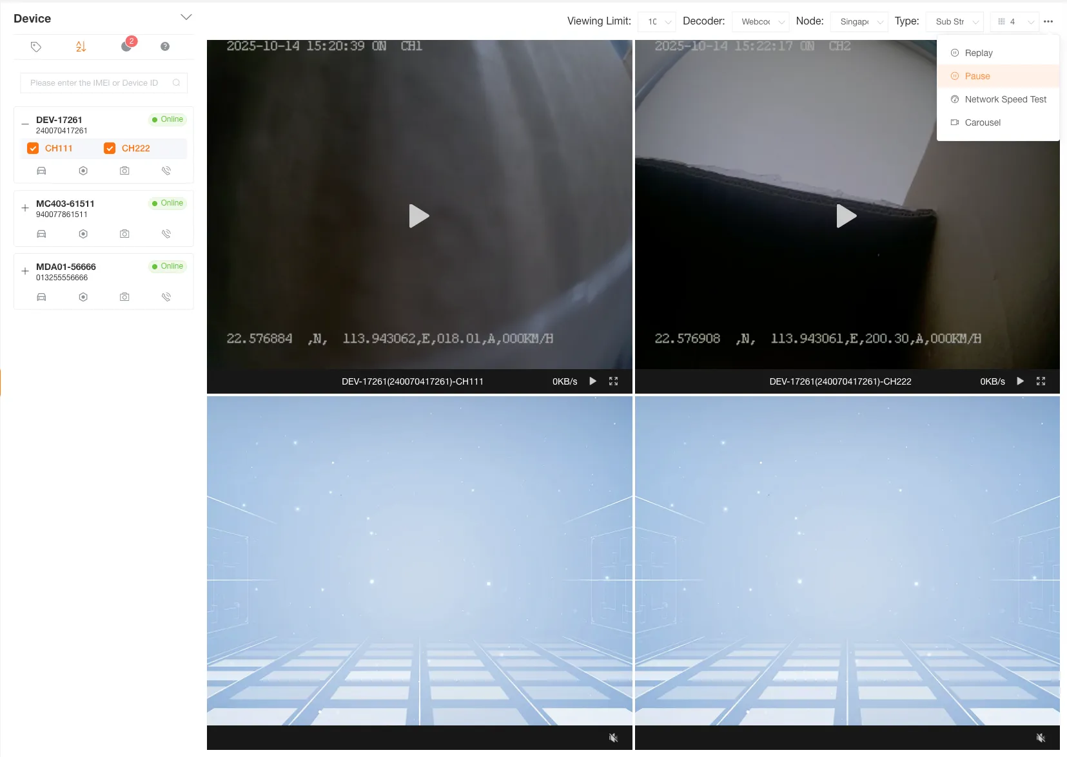Click Network Speed Test option
This screenshot has height=757, width=1067.
point(1004,99)
